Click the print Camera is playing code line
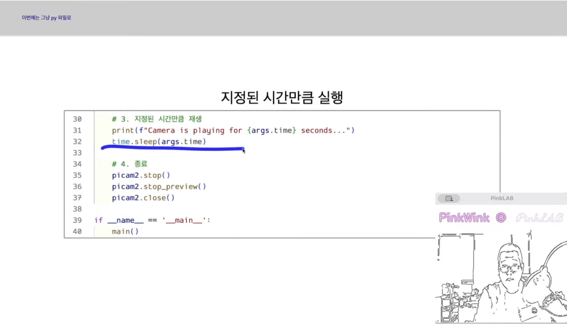The image size is (567, 324). (x=233, y=130)
